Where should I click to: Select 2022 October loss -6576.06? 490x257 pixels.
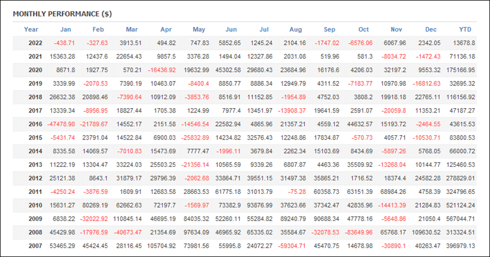(360, 43)
